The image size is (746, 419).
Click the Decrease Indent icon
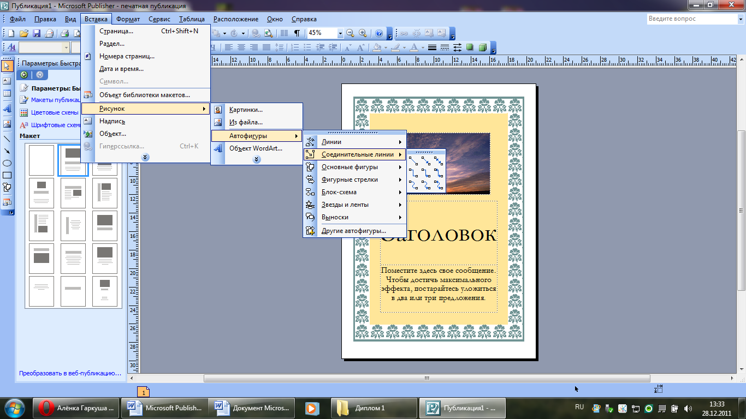320,47
